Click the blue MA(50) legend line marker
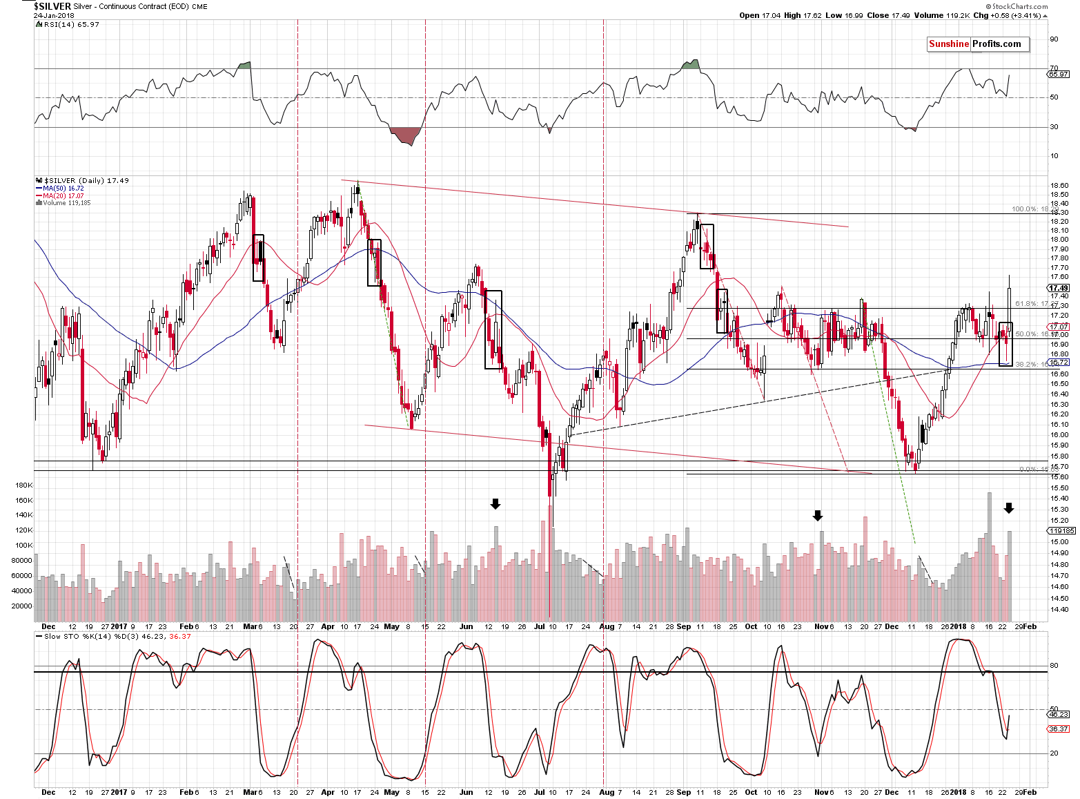Image resolution: width=1080 pixels, height=799 pixels. click(38, 189)
